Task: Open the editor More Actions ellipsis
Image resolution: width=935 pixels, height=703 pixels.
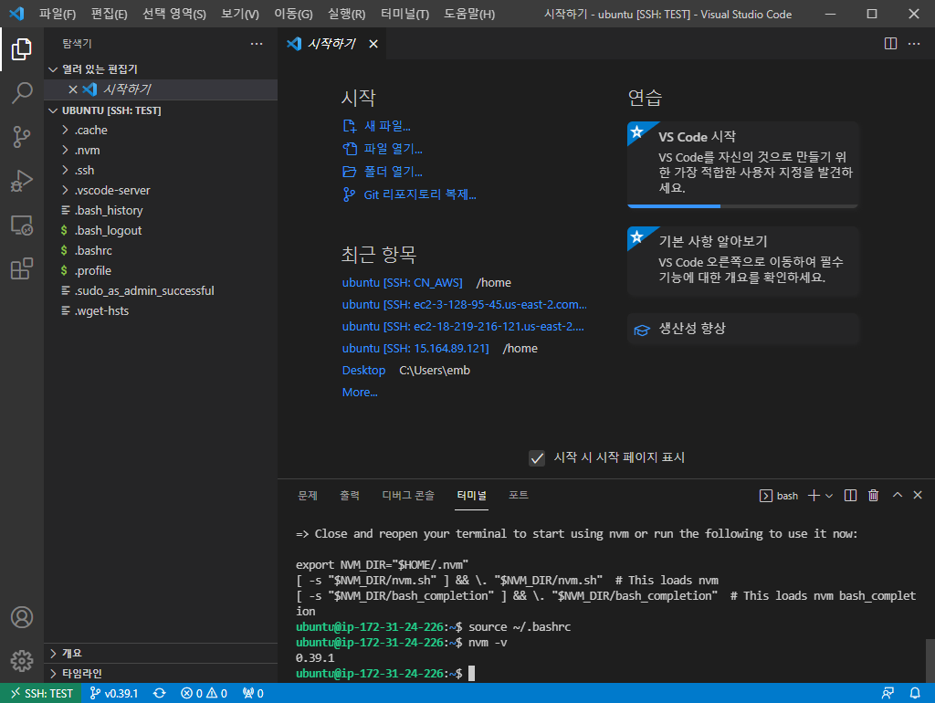Action: (913, 44)
